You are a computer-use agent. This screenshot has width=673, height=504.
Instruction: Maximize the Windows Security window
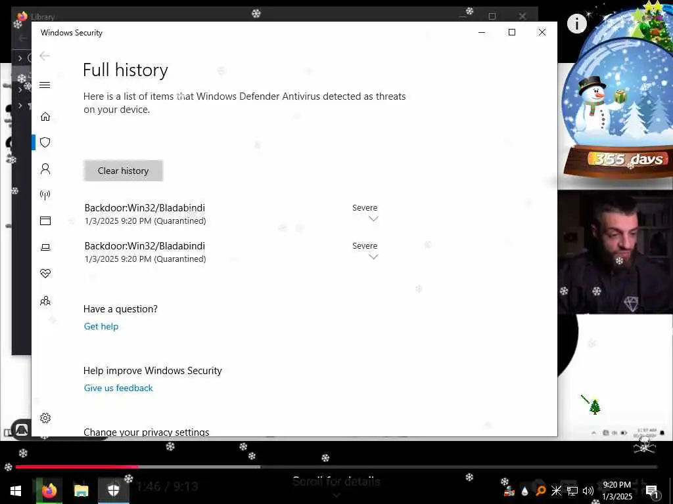[511, 32]
